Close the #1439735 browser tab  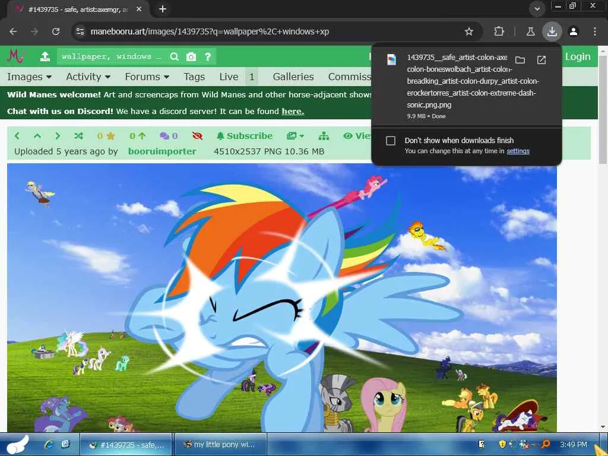(x=139, y=9)
